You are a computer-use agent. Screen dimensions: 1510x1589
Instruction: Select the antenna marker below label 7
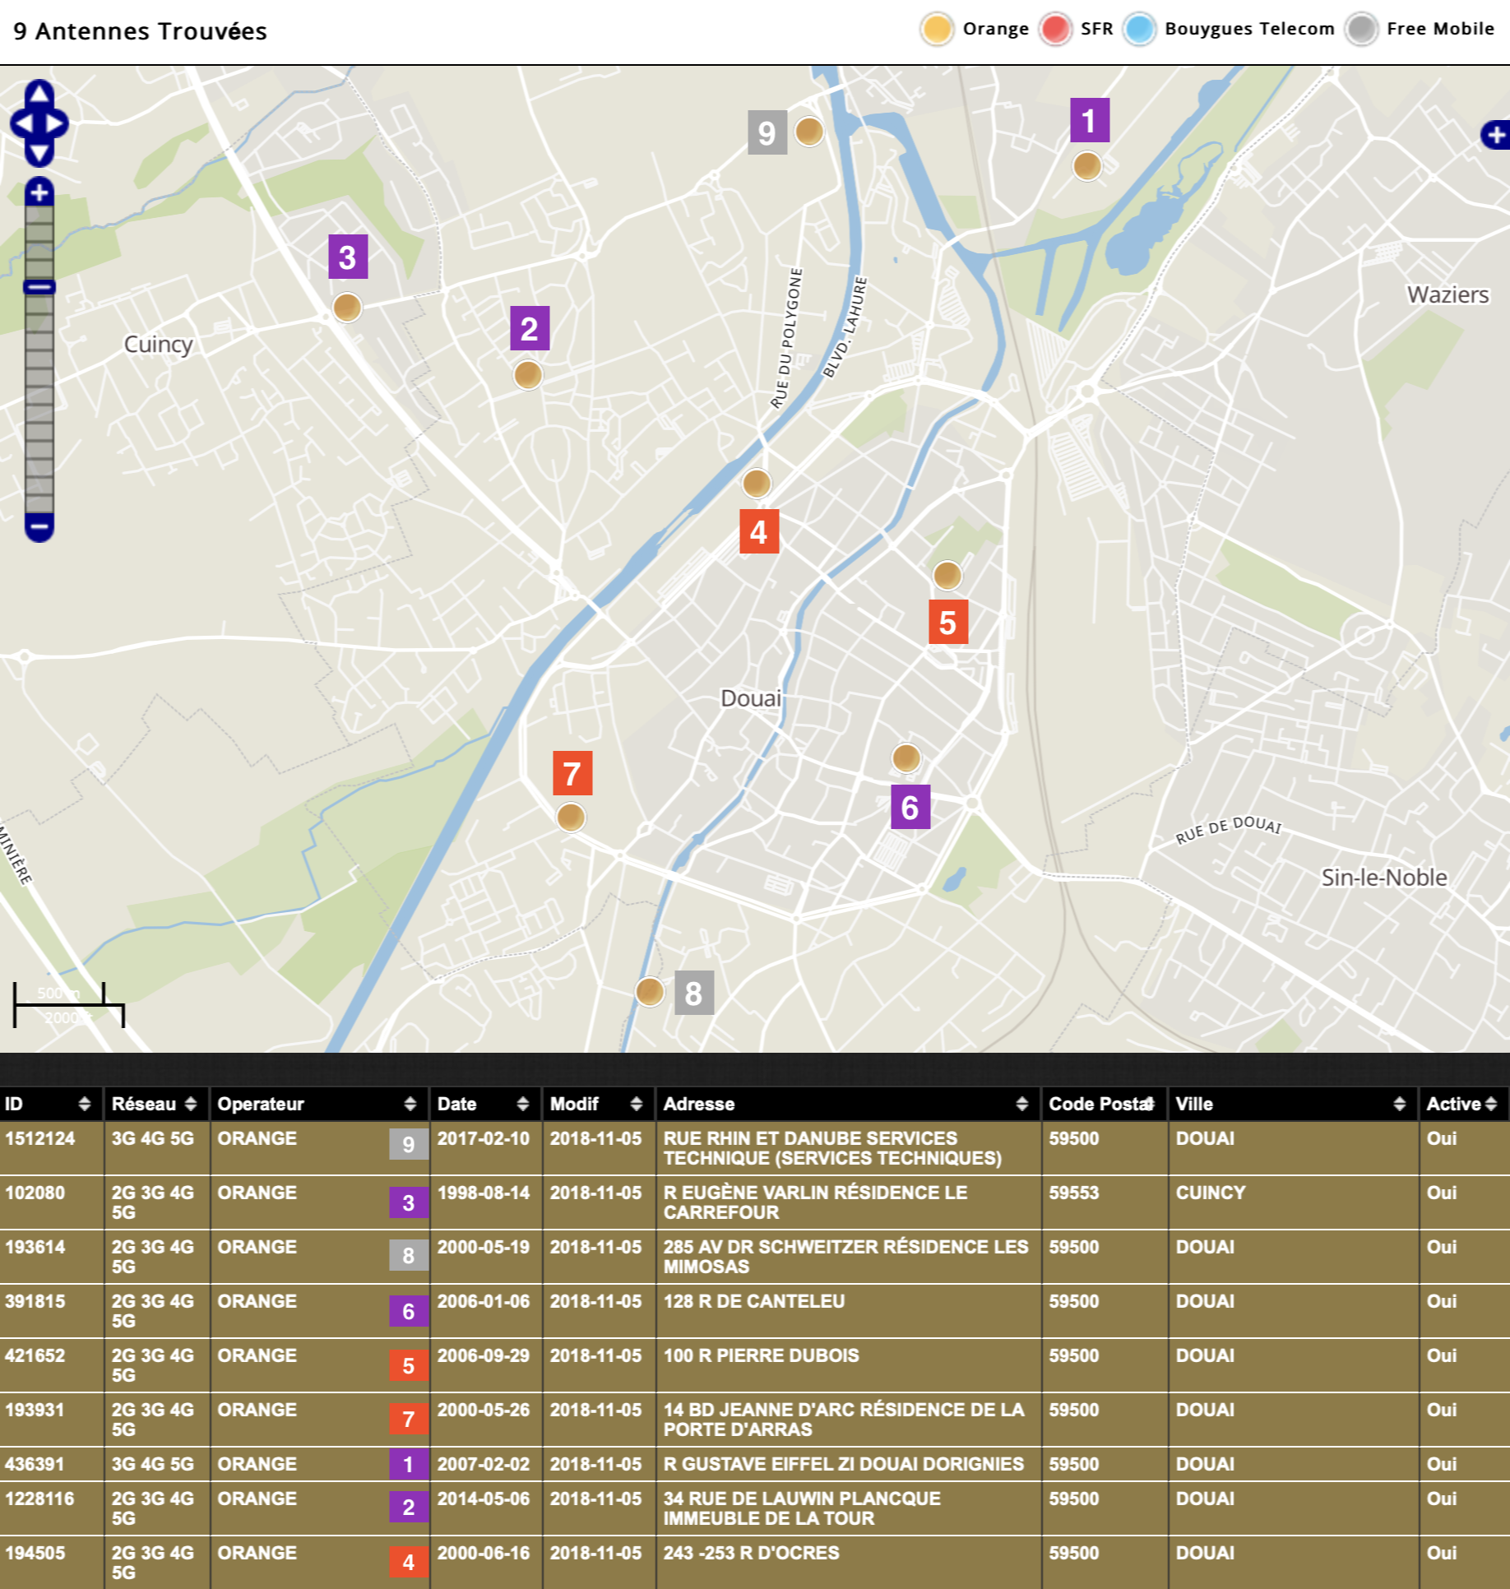tap(571, 817)
